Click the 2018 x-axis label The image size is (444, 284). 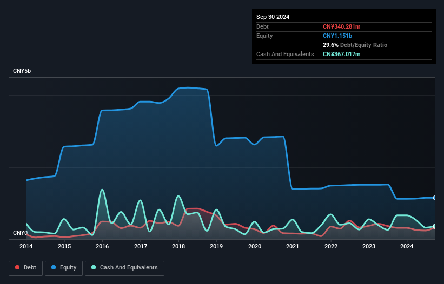pyautogui.click(x=178, y=246)
